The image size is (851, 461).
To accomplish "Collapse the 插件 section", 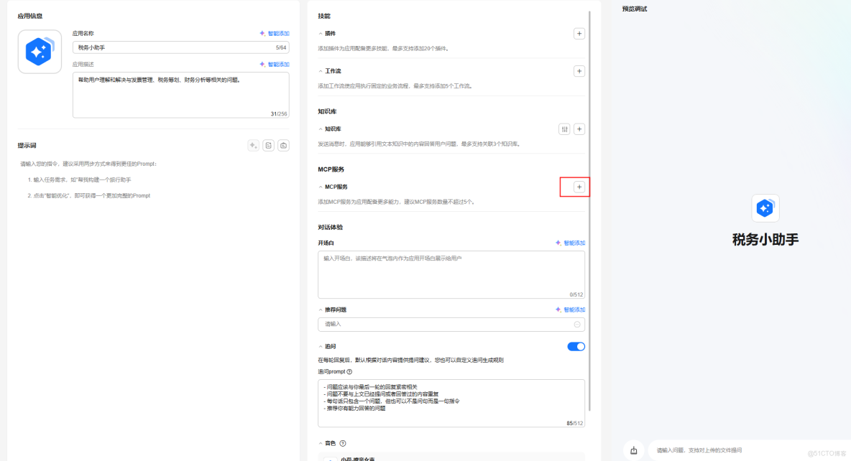I will coord(320,33).
